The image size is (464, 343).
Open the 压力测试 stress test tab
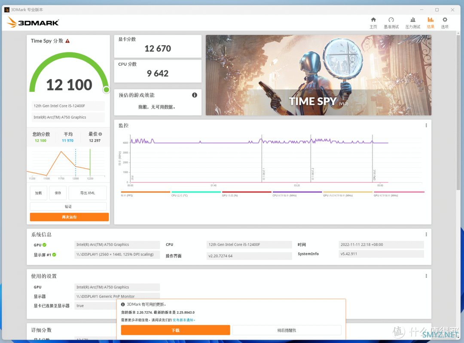(x=412, y=23)
